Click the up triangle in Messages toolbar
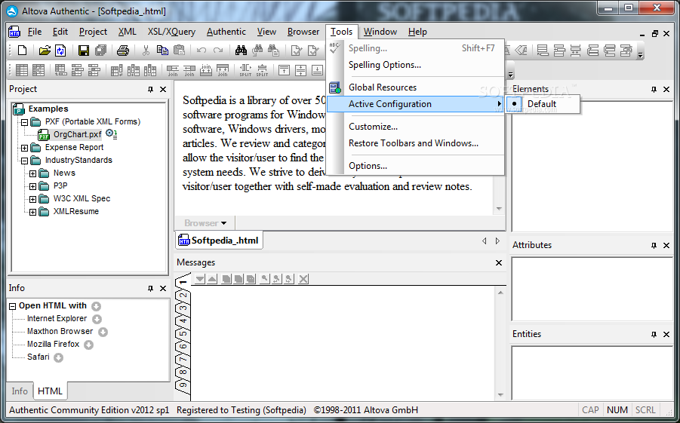680x423 pixels. (x=212, y=279)
